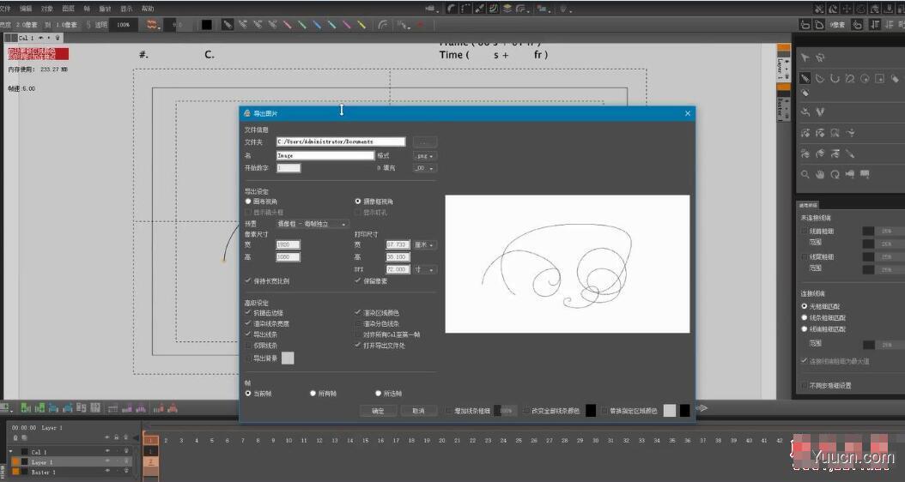Click the CACANi logo in export dialog title
This screenshot has height=482, width=905.
click(x=247, y=113)
